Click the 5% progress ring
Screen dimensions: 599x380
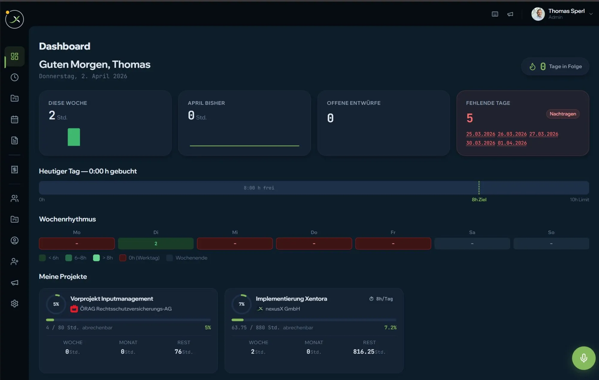(56, 304)
